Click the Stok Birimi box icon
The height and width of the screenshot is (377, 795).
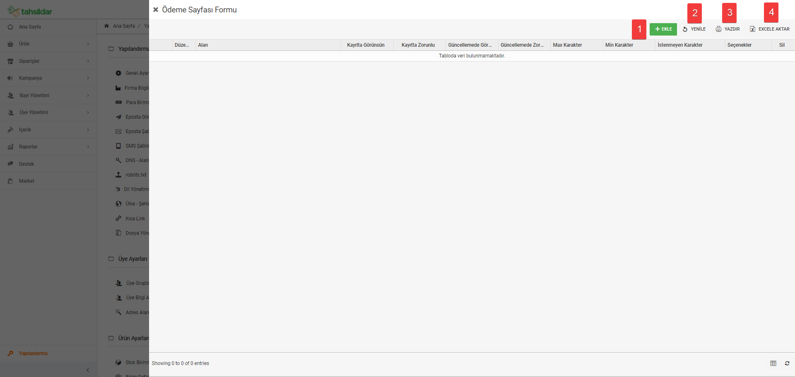click(x=118, y=363)
